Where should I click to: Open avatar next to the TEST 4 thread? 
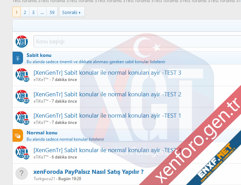[x=22, y=153]
